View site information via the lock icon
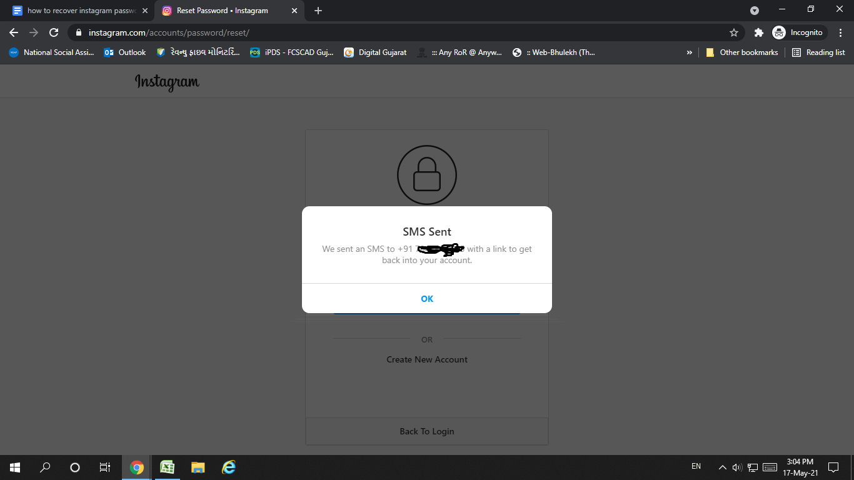Viewport: 854px width, 480px height. [x=79, y=32]
